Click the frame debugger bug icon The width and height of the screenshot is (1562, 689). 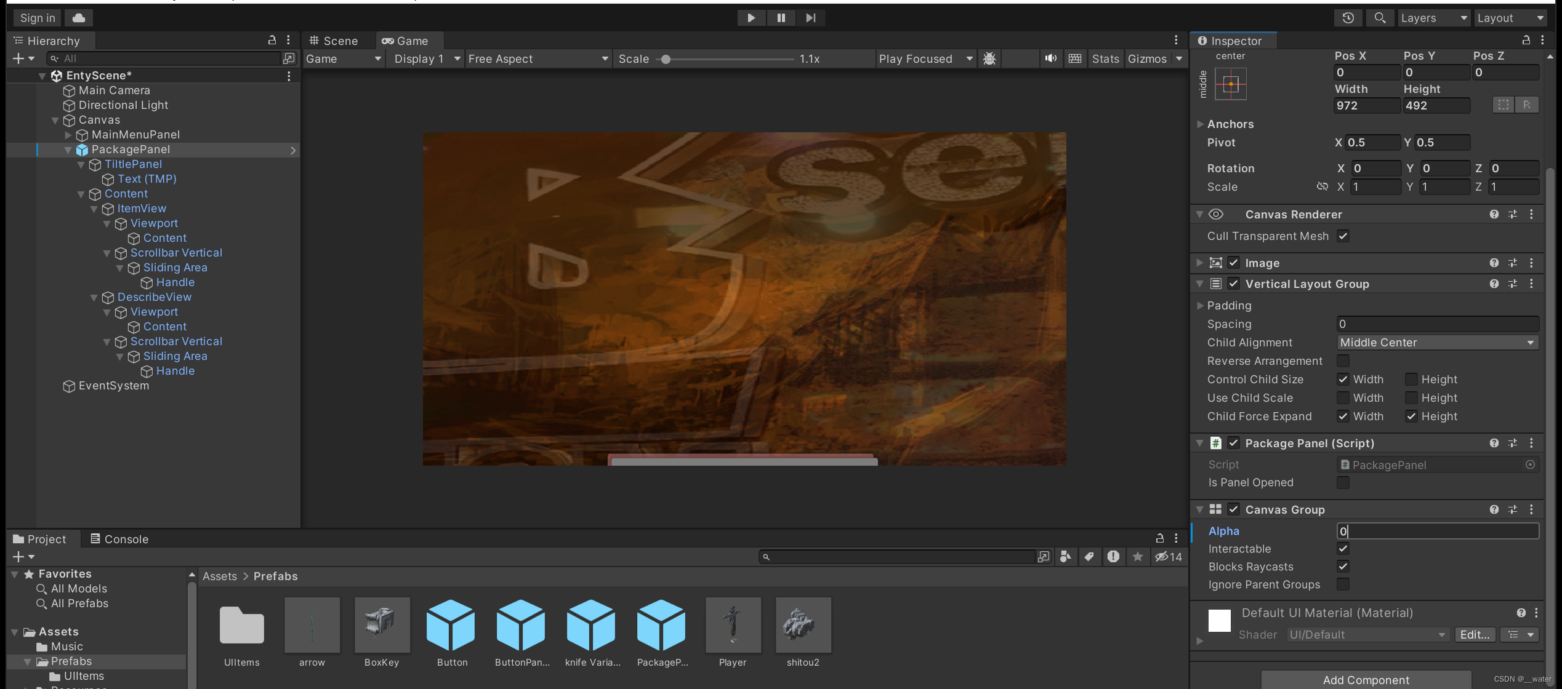(x=989, y=58)
